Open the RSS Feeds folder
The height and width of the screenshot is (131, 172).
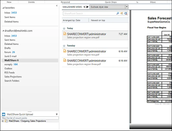tap(9, 72)
